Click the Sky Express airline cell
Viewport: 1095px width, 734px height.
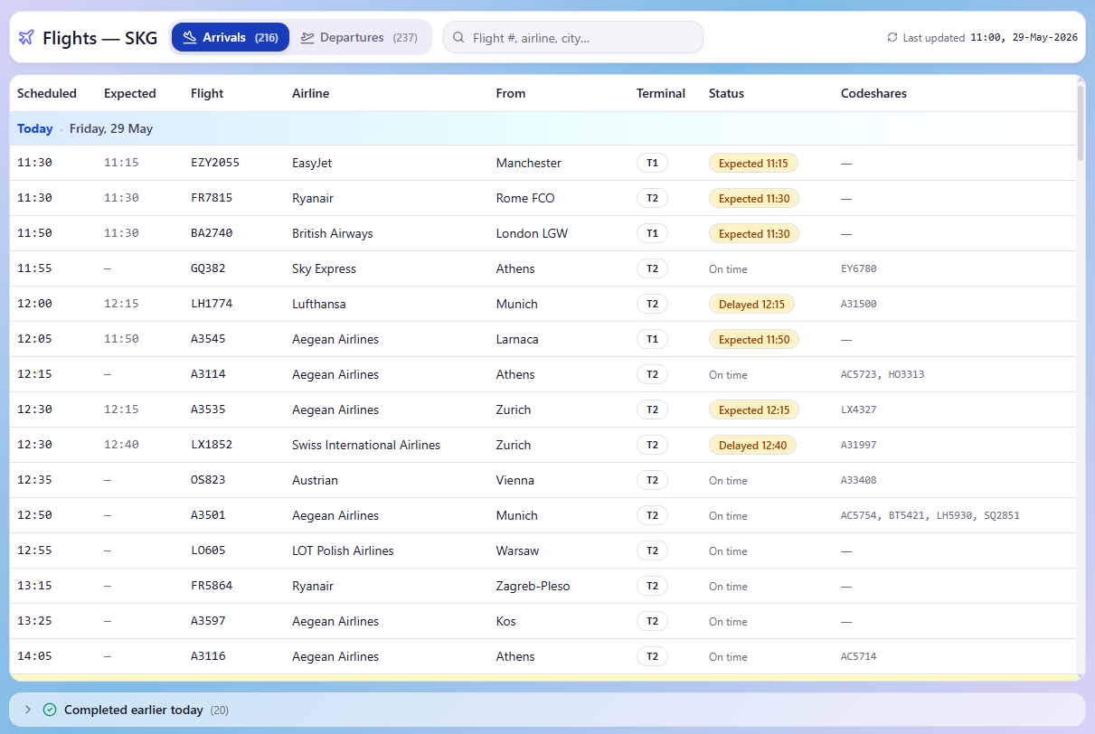[x=324, y=268]
